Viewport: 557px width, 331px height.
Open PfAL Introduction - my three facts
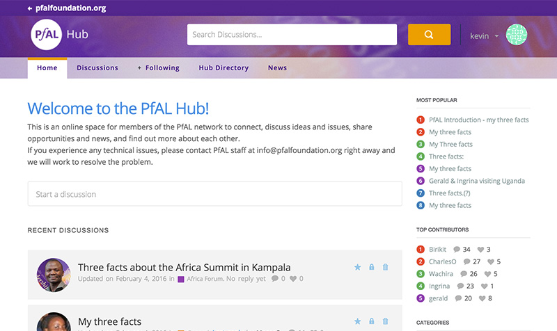tap(479, 120)
